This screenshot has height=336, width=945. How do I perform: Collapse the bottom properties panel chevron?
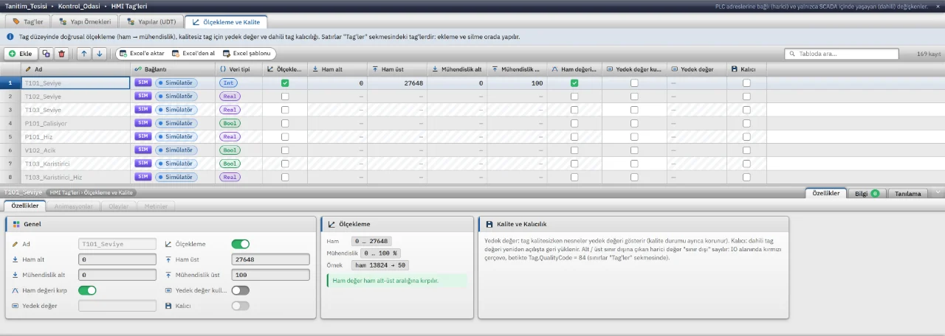coord(938,192)
